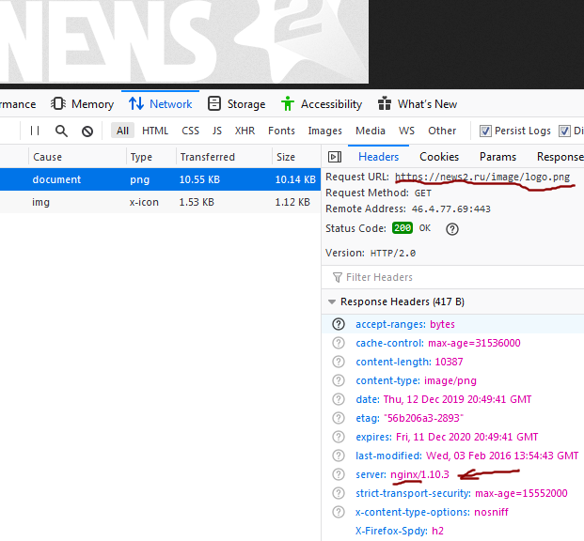The width and height of the screenshot is (584, 541).
Task: Click help icon for content-type header
Action: tap(339, 380)
